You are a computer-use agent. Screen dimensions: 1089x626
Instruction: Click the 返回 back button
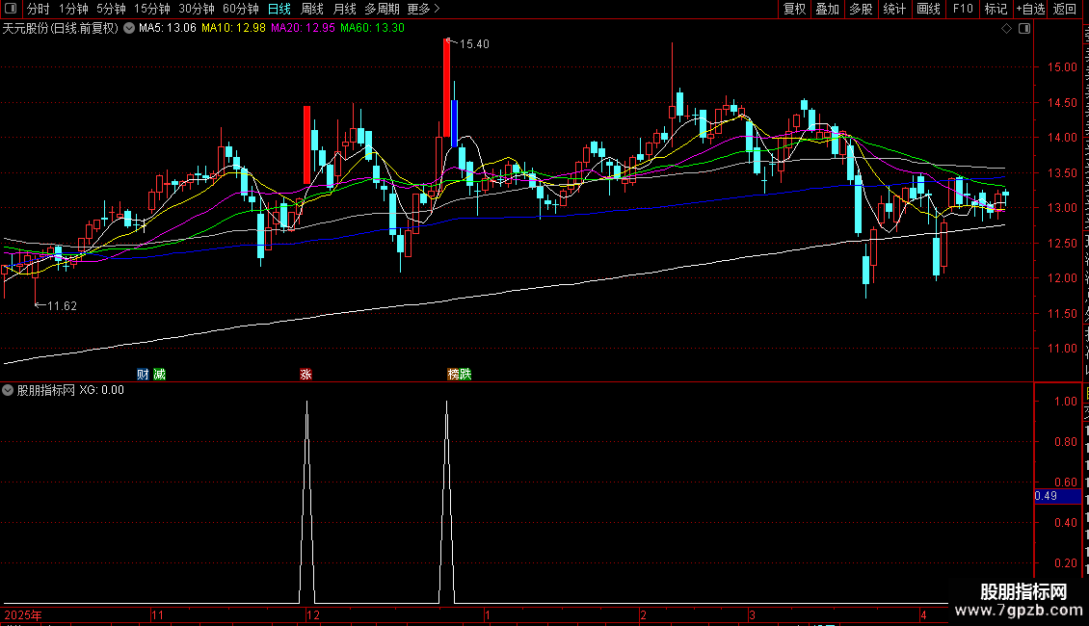pos(1065,9)
